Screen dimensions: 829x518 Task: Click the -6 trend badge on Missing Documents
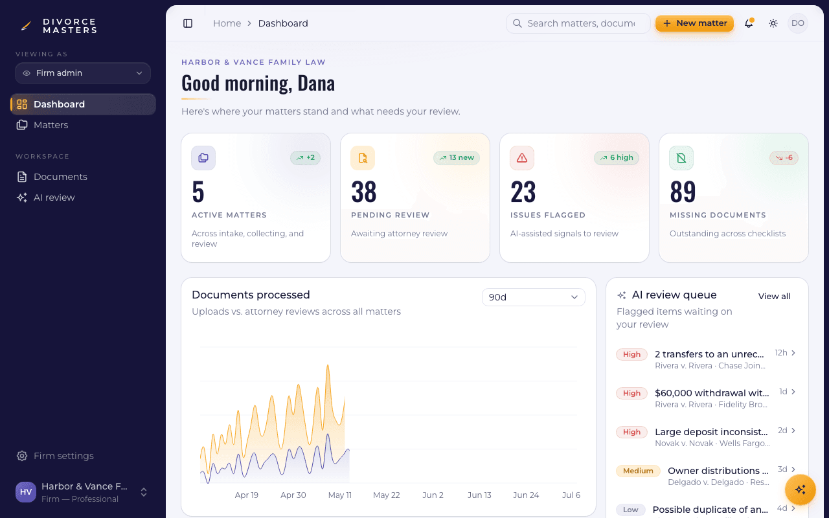pos(784,157)
